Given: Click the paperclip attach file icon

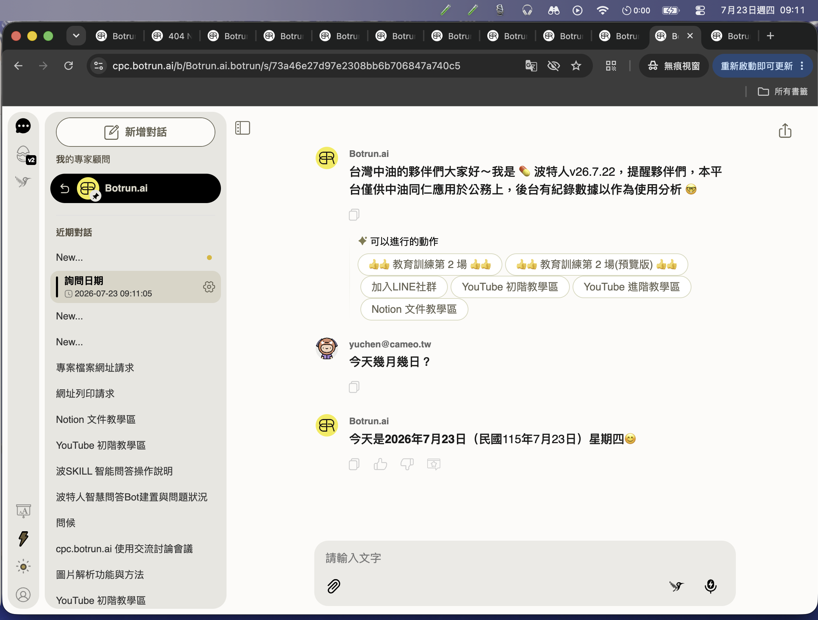Looking at the screenshot, I should coord(333,586).
